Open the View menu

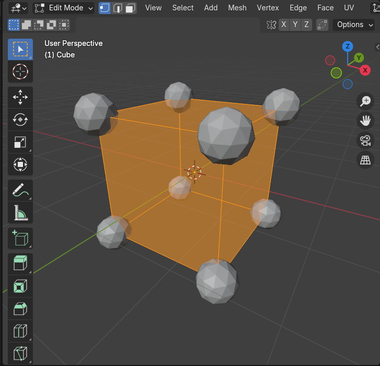point(153,8)
